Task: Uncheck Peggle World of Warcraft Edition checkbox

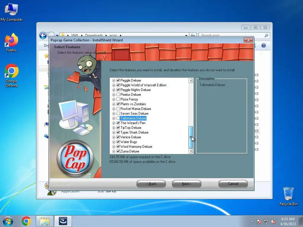Action: 118,85
